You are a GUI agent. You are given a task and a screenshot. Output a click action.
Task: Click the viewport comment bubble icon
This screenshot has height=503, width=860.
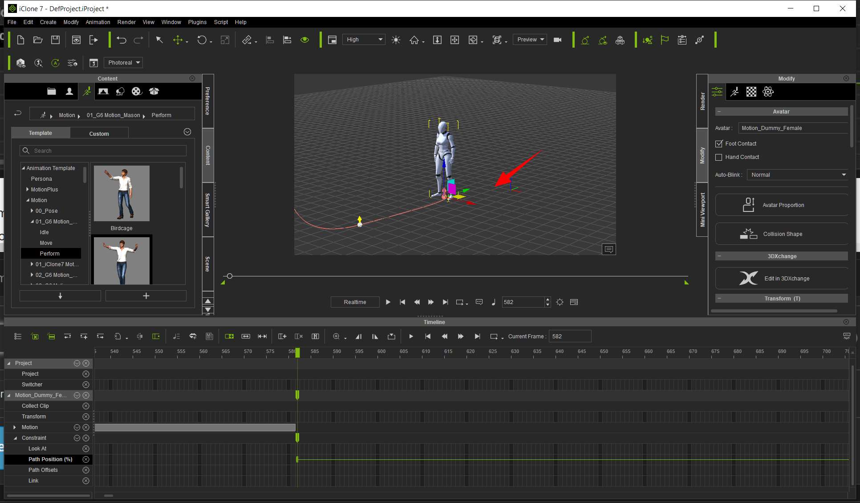point(608,249)
